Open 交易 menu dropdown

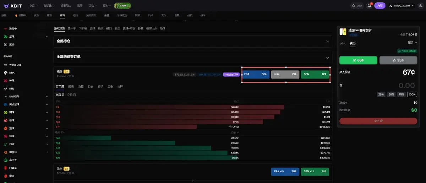33,6
